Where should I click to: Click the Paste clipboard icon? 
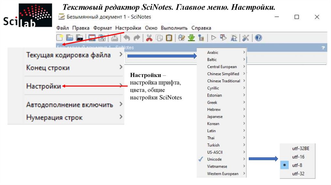click(169, 38)
